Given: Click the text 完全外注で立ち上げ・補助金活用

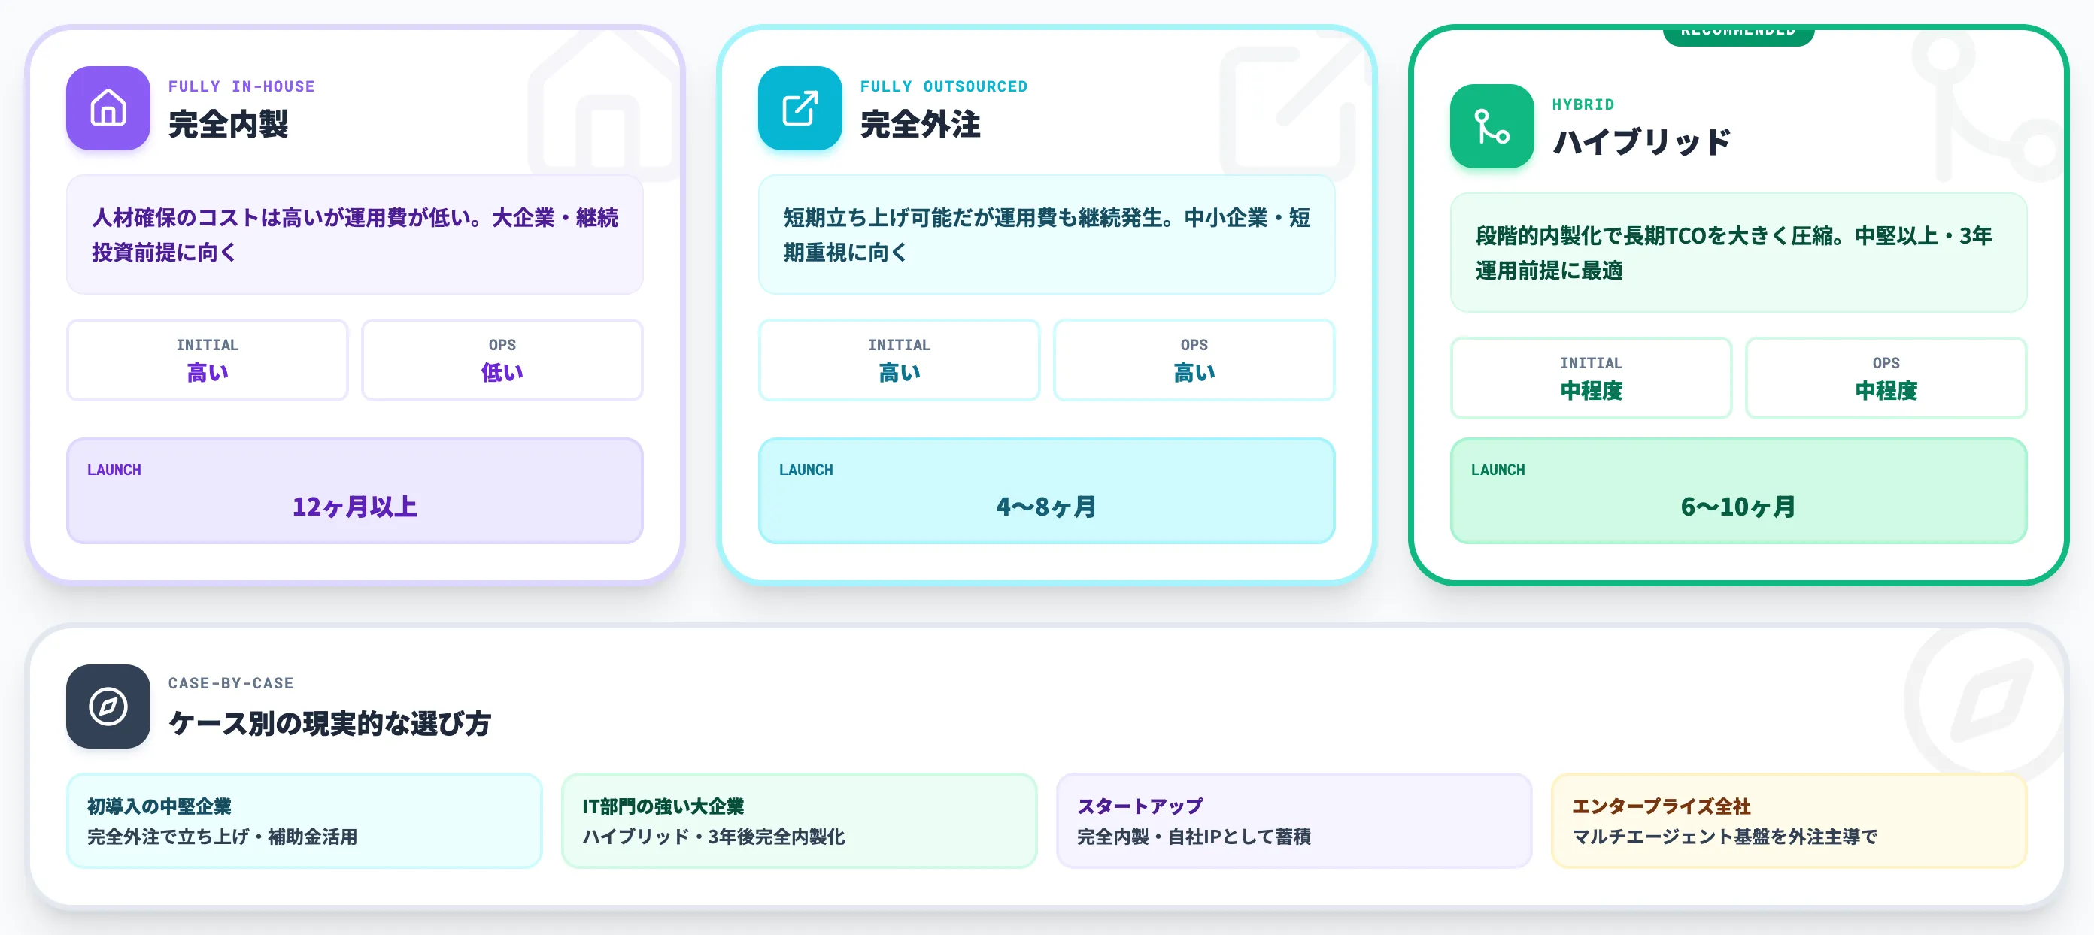Looking at the screenshot, I should [x=223, y=837].
